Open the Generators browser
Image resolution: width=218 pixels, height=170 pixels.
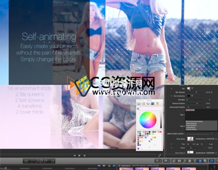200,161
